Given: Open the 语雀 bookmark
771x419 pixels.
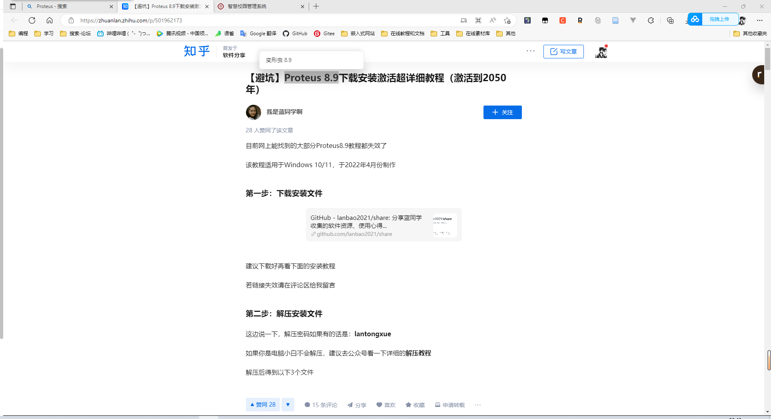Looking at the screenshot, I should point(224,34).
